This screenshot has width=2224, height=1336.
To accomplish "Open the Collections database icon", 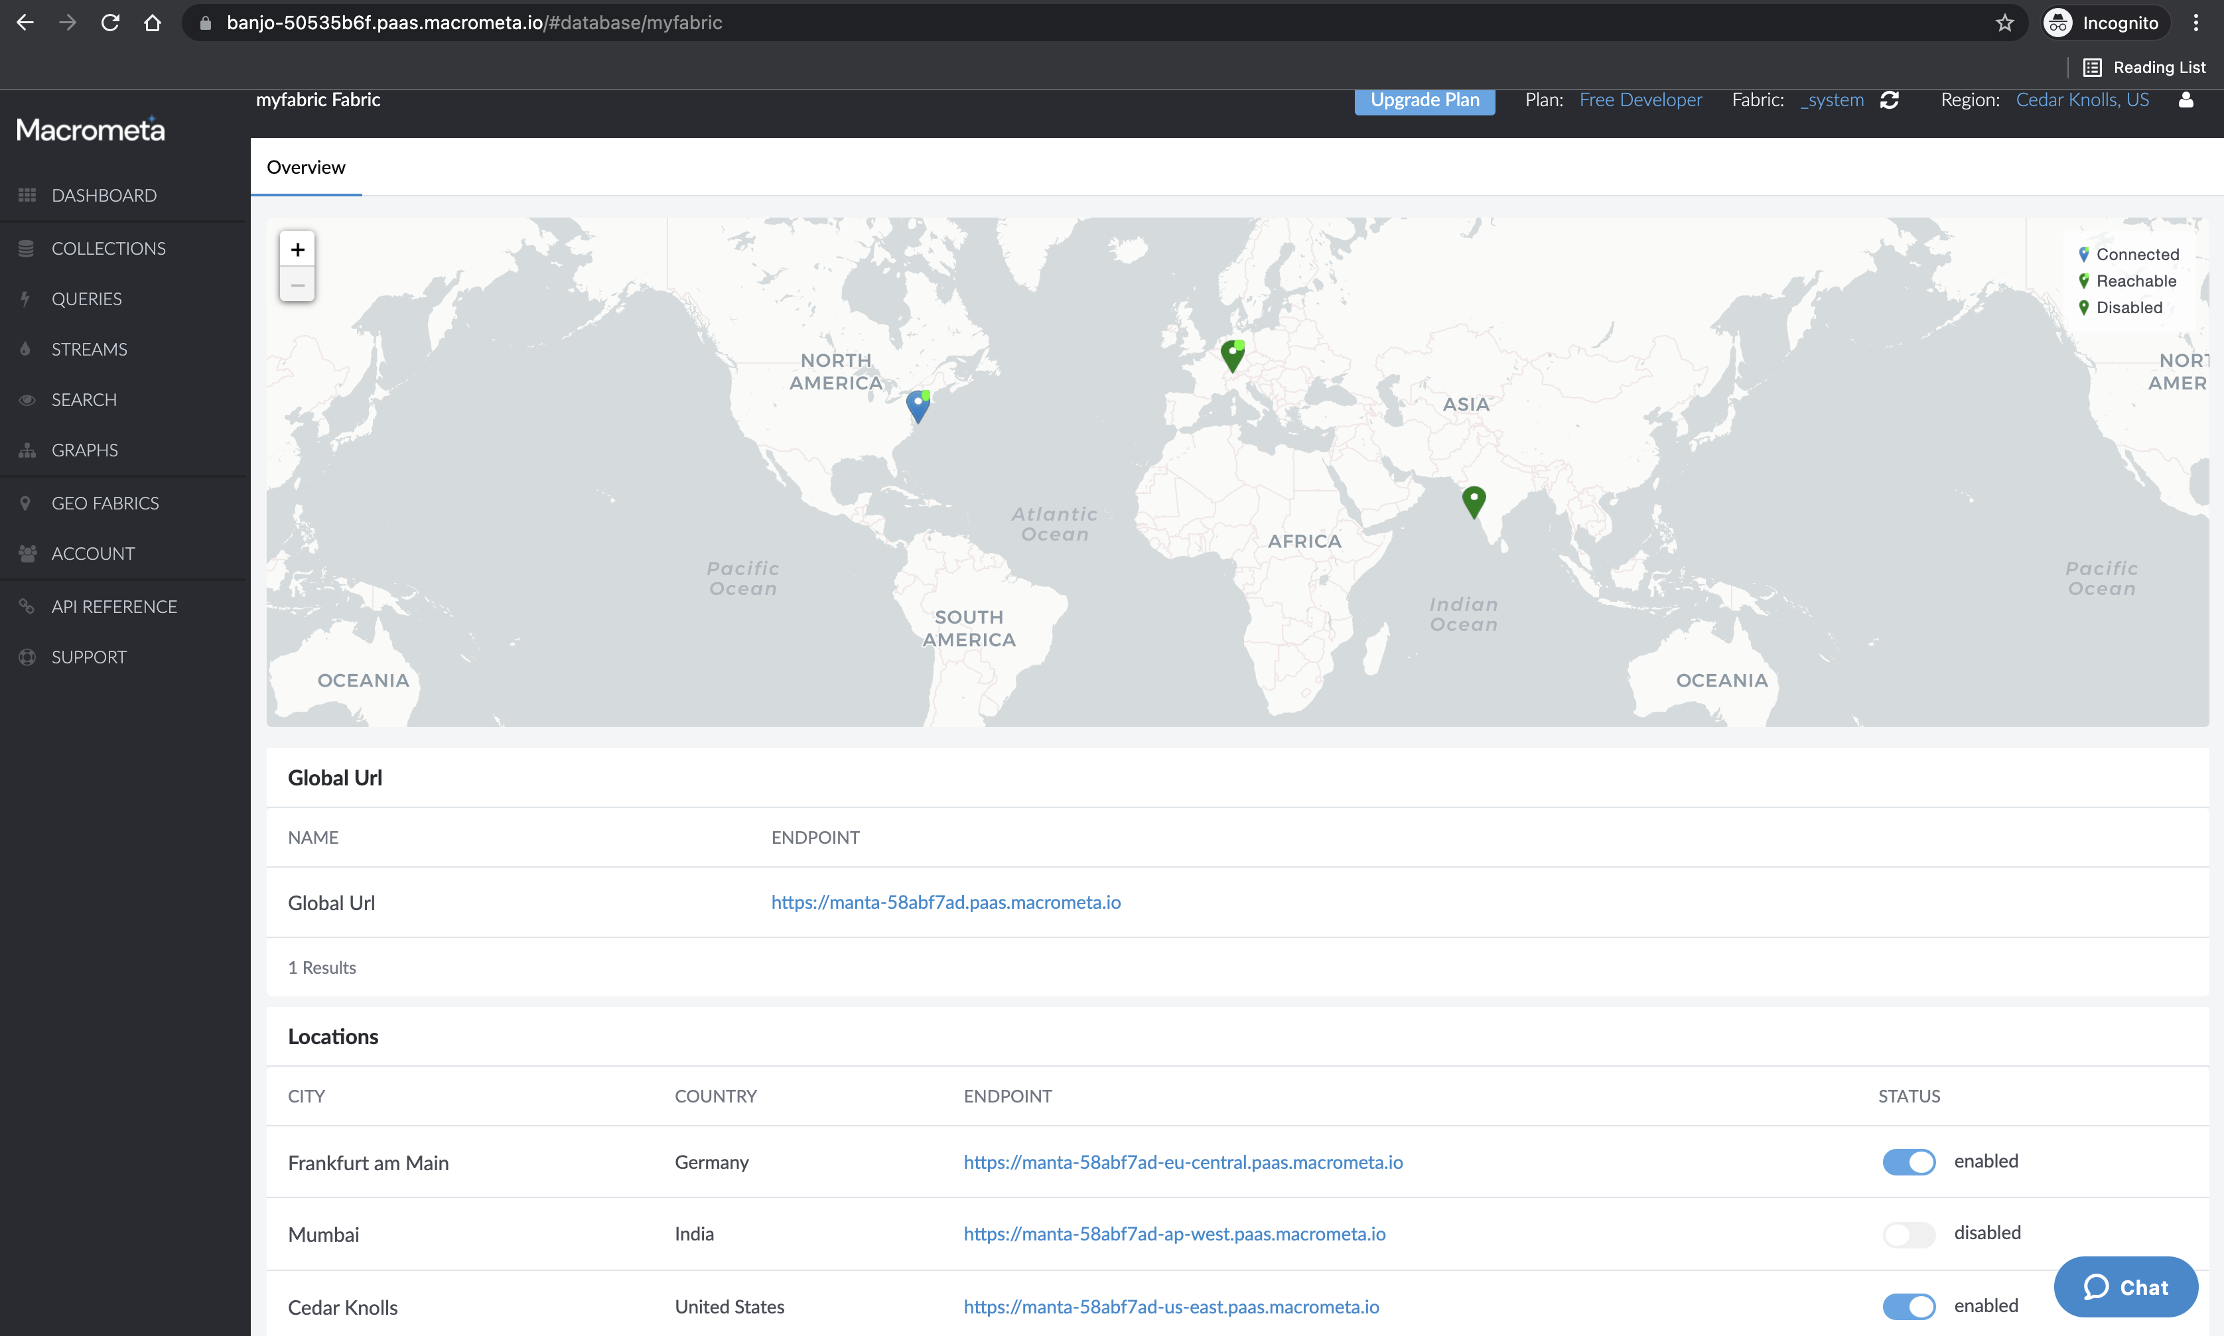I will (26, 249).
